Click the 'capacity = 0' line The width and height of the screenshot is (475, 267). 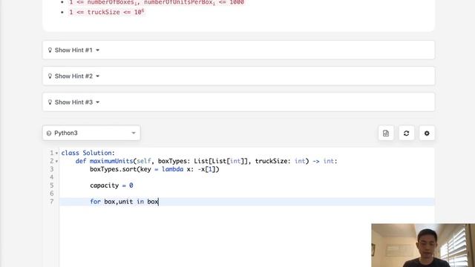pyautogui.click(x=111, y=185)
